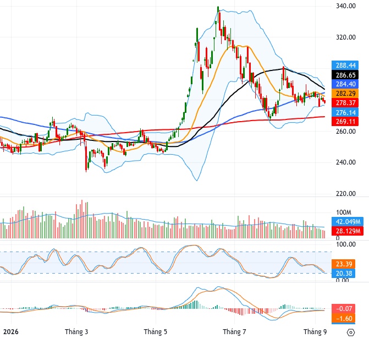
Task: Select the 276.14 lower band label
Action: click(345, 112)
